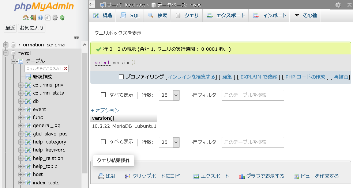
Task: Click the home icon under the phpMyAdmin logo
Action: [26, 18]
